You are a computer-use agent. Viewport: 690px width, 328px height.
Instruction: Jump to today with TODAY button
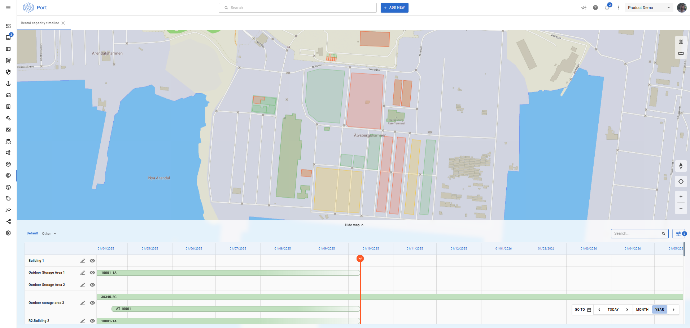pyautogui.click(x=613, y=310)
